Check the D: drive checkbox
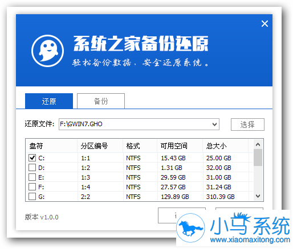Viewport: 293px width, 249px height. (x=32, y=168)
